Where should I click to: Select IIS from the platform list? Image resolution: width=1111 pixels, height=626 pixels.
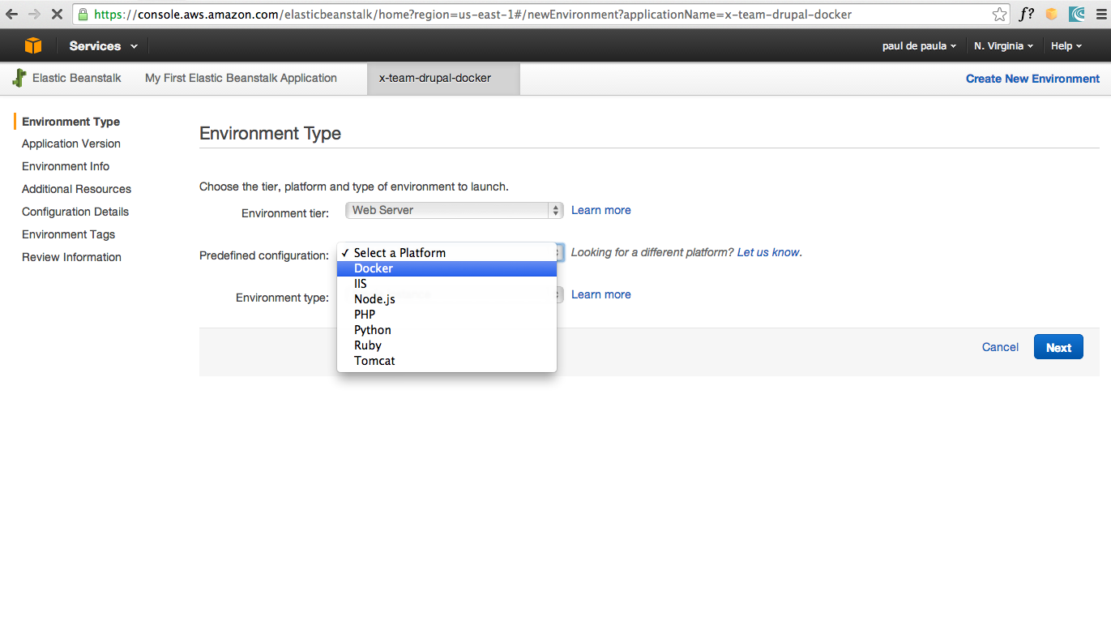point(447,284)
